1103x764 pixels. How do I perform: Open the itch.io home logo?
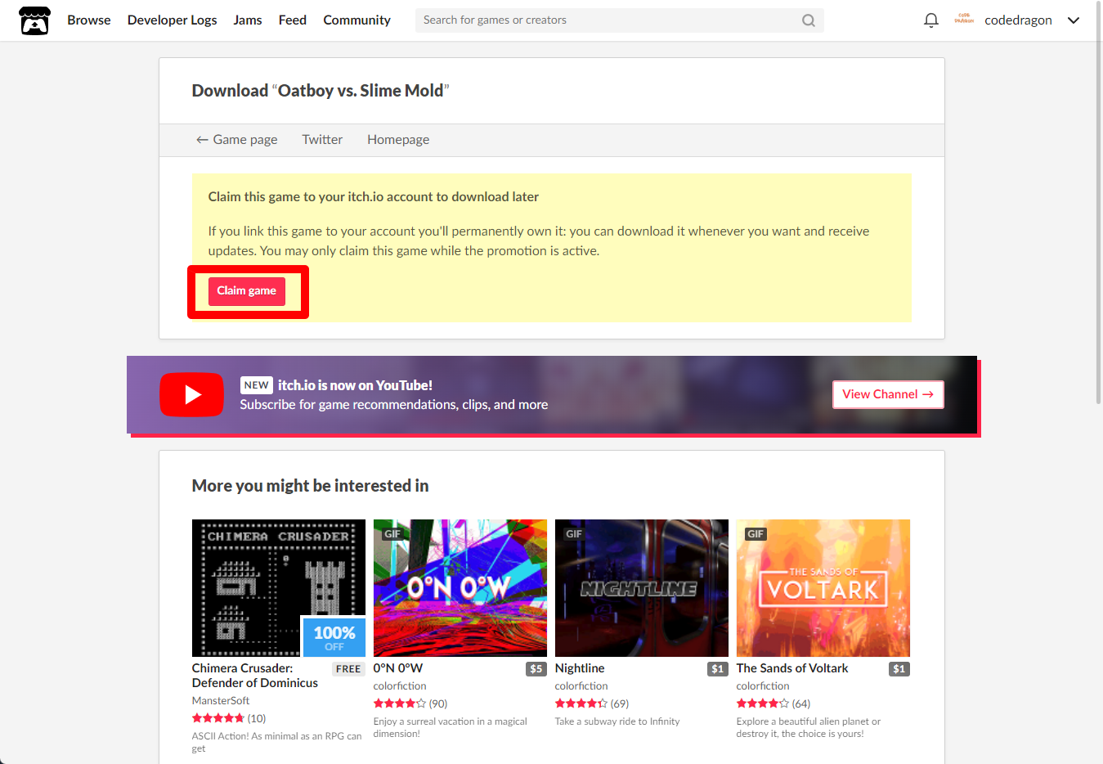[x=34, y=20]
